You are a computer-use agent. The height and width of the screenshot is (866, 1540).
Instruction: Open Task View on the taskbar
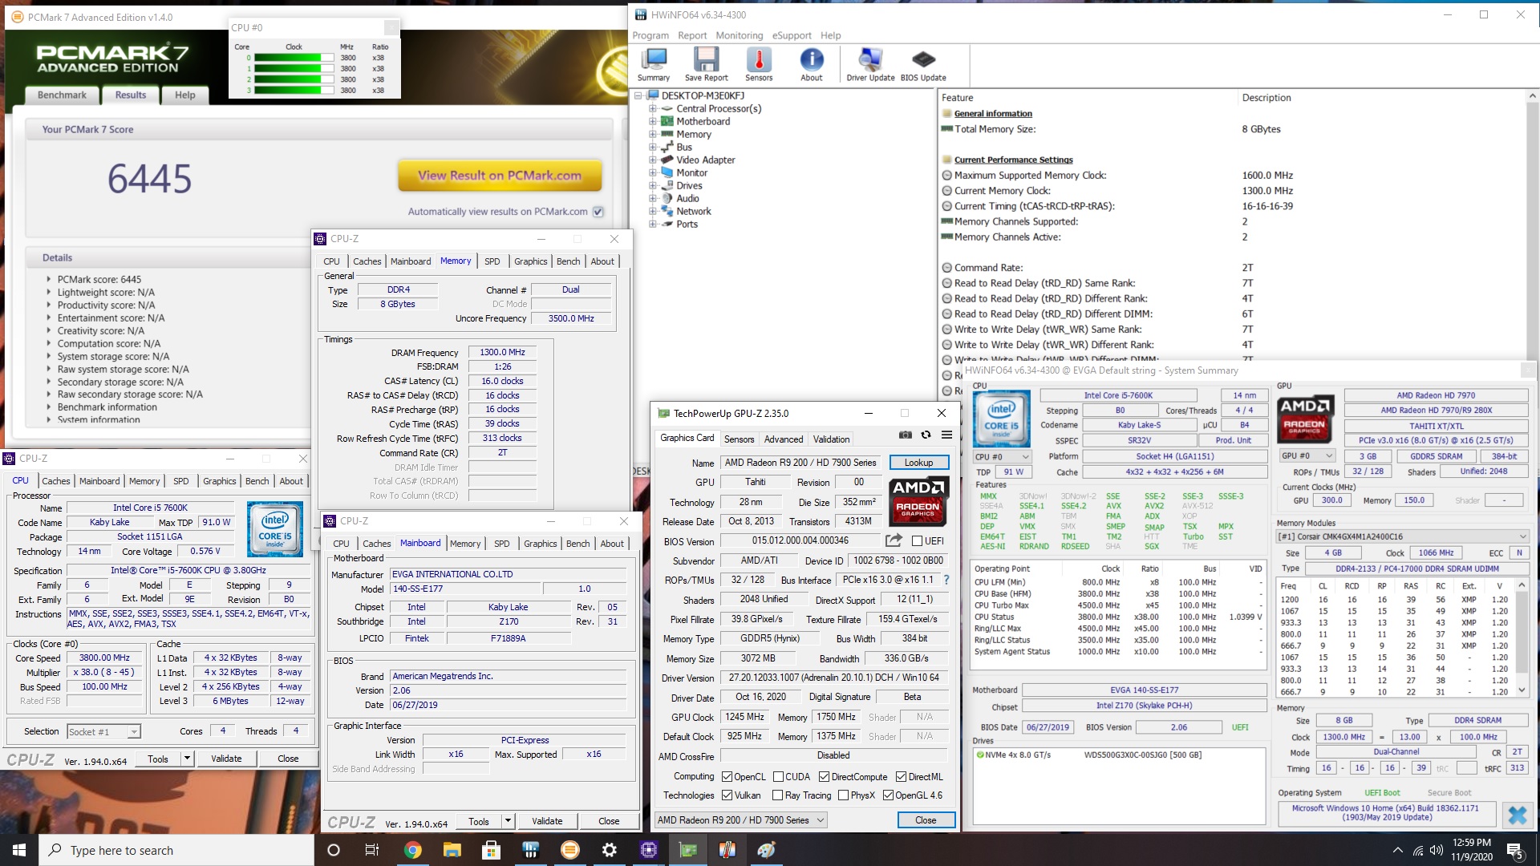click(372, 850)
